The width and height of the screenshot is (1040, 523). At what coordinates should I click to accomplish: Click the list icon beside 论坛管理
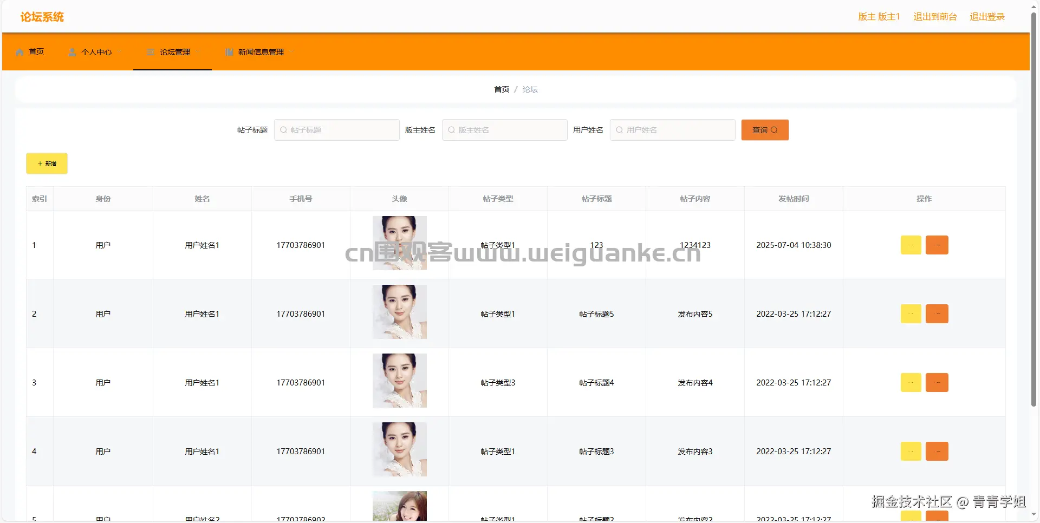(x=151, y=52)
